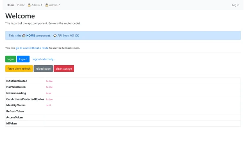Click the green login button
This screenshot has width=246, height=164.
pos(11,59)
